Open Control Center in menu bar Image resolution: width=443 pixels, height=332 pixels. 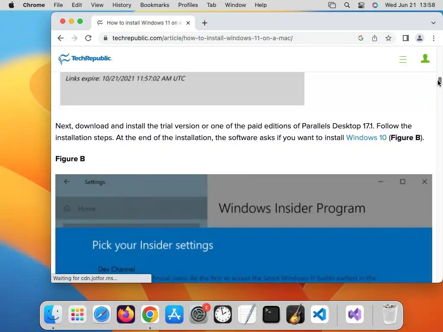tap(361, 5)
